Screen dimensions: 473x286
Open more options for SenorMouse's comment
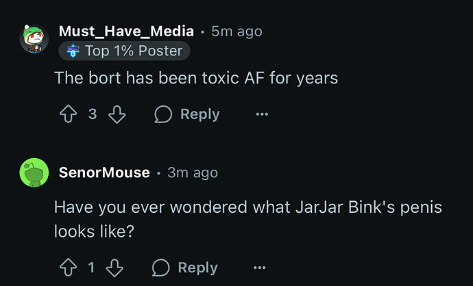pos(259,268)
